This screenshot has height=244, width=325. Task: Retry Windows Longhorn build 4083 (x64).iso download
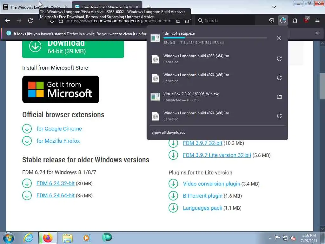point(279,59)
